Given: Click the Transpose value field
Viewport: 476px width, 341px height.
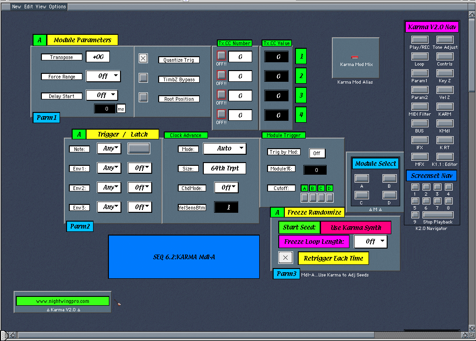Looking at the screenshot, I should click(98, 57).
